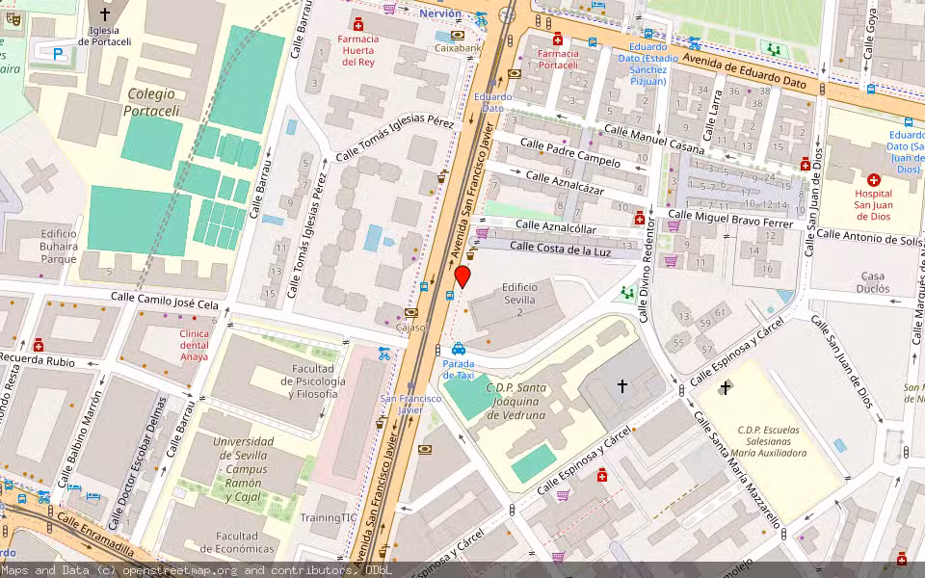The height and width of the screenshot is (578, 925).
Task: Click the parking P icon near Iglesia de Portaceli
Action: 57,54
